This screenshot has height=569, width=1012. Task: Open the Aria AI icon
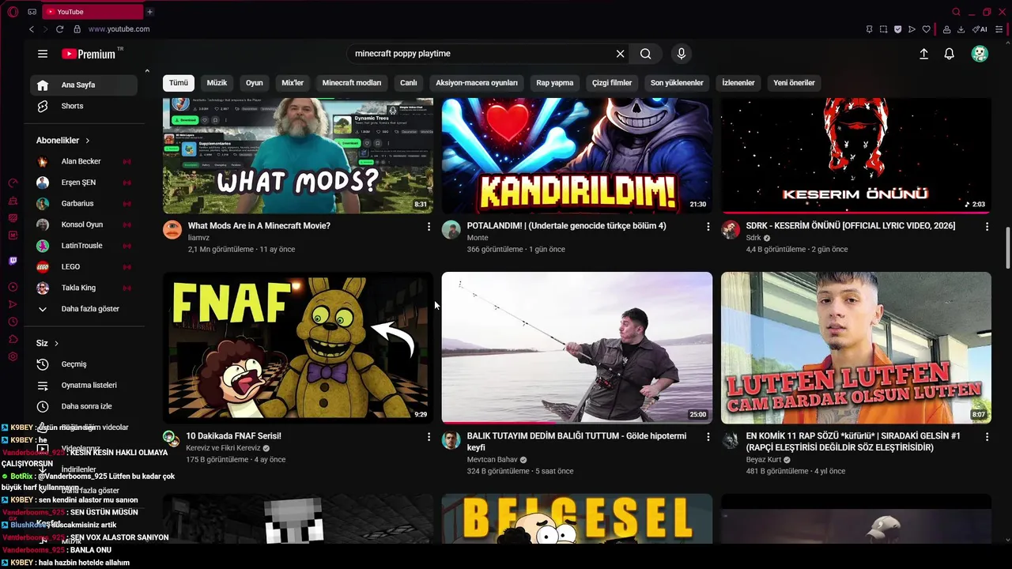[980, 29]
